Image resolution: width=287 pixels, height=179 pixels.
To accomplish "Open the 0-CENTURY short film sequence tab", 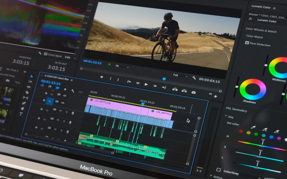I will click(56, 77).
